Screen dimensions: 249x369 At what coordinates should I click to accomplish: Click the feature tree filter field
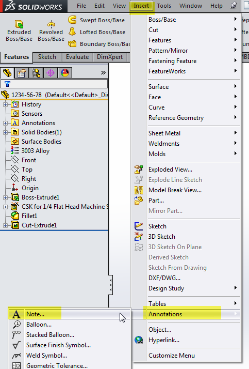click(x=54, y=84)
